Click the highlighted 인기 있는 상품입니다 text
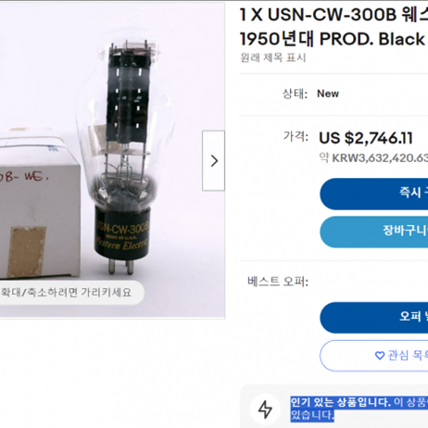The width and height of the screenshot is (428, 428). click(341, 402)
